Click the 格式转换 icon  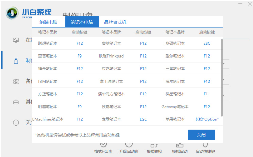(154, 145)
